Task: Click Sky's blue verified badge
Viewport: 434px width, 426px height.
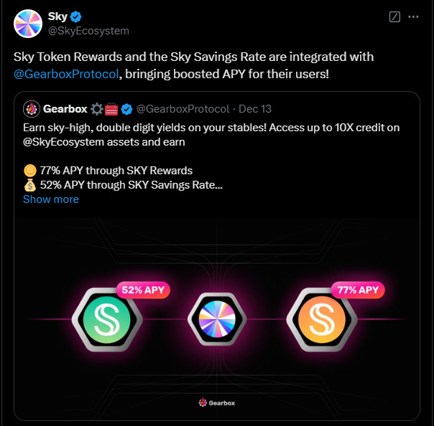Action: [x=76, y=16]
